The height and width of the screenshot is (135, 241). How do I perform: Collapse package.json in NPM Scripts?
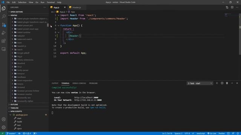click(10, 115)
